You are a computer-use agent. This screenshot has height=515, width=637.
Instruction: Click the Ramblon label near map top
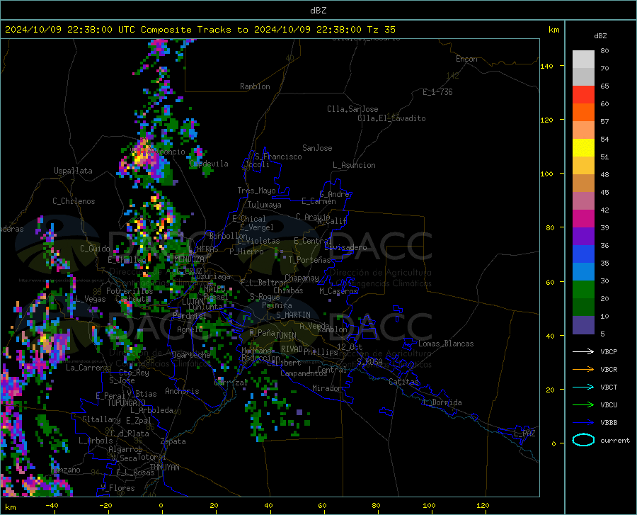click(255, 86)
